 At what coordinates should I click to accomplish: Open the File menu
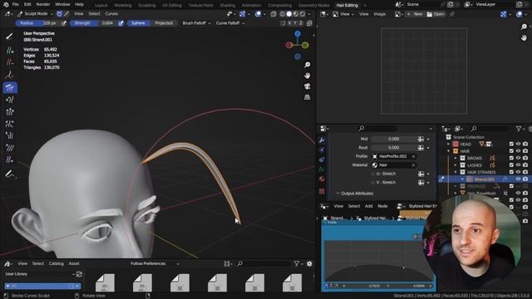pyautogui.click(x=15, y=4)
